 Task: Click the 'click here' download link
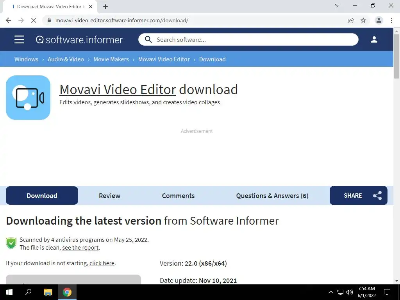(x=102, y=263)
